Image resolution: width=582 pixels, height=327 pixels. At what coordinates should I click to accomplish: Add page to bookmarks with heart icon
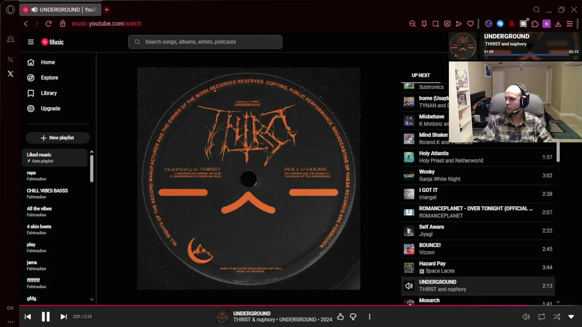pyautogui.click(x=471, y=24)
